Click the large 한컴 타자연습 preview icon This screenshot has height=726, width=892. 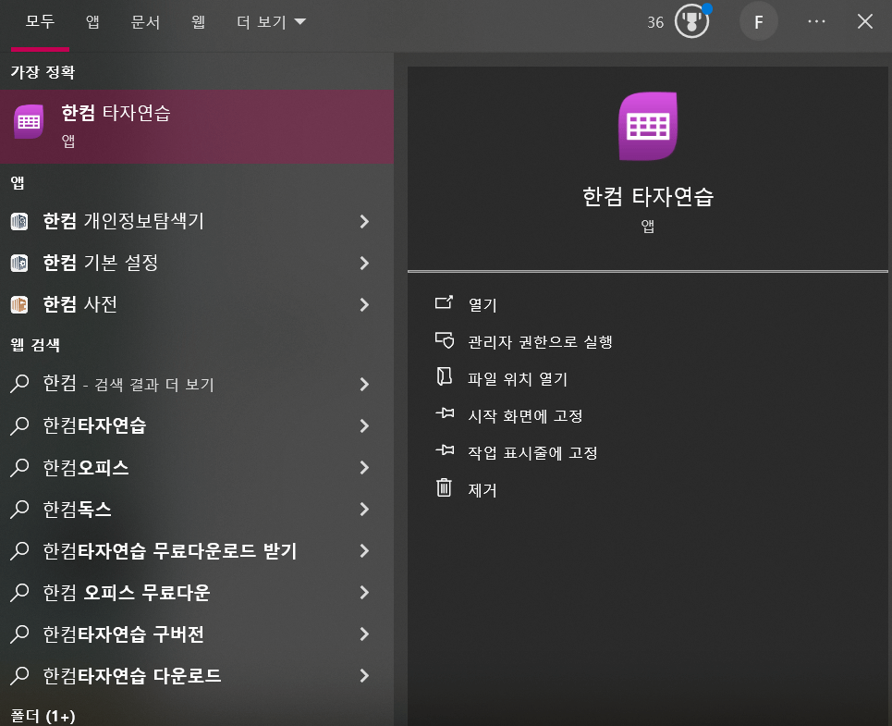(x=647, y=126)
